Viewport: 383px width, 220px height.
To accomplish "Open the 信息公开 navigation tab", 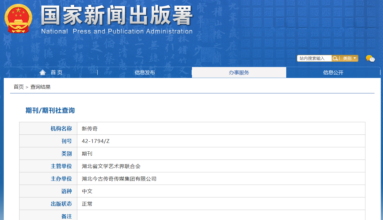I will tap(333, 72).
